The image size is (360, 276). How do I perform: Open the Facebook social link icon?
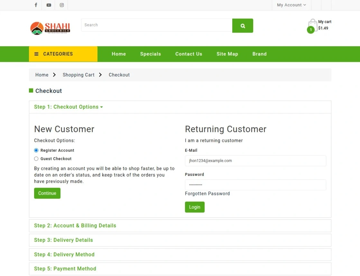(x=36, y=5)
